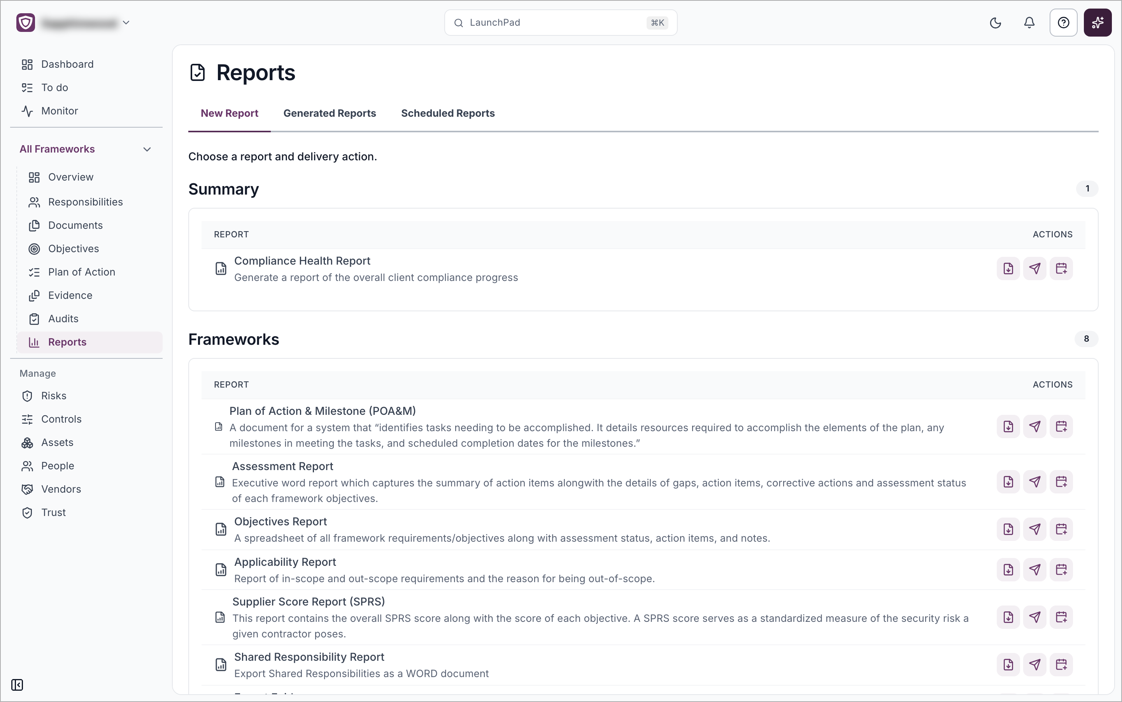Click the shield app logo
The width and height of the screenshot is (1122, 702).
click(26, 23)
